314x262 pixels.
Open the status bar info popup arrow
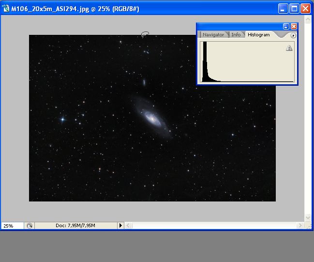click(x=120, y=226)
